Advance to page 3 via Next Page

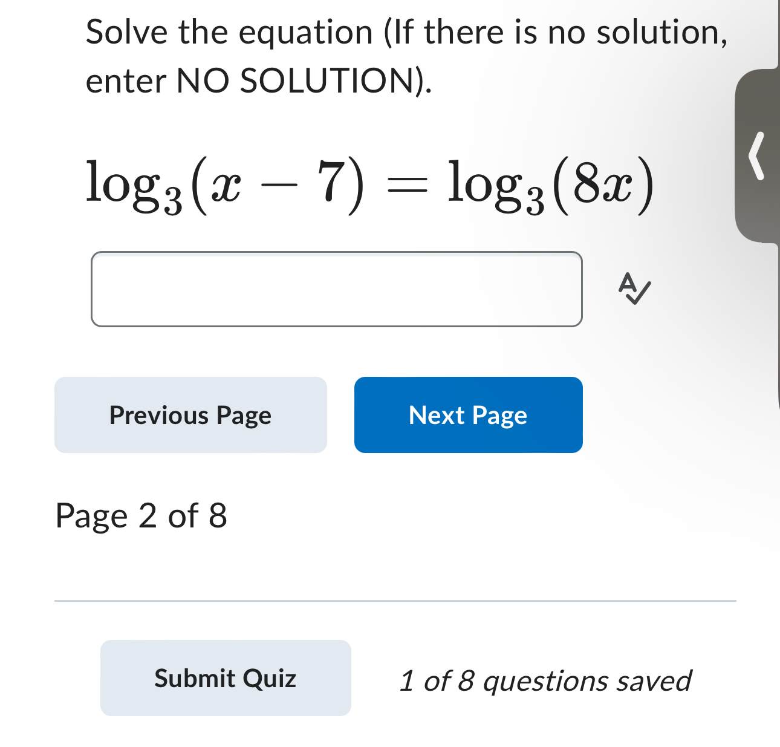pyautogui.click(x=467, y=415)
